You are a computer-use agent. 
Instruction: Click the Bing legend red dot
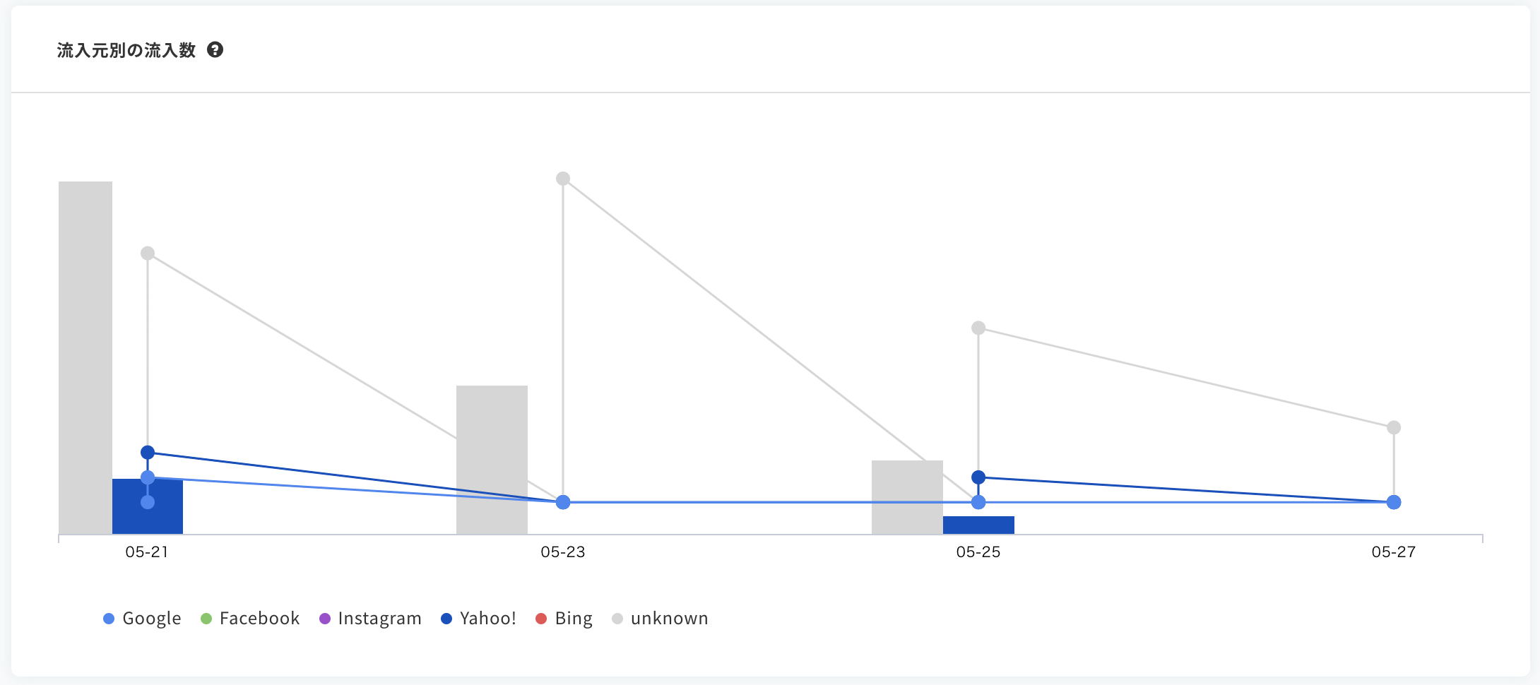click(x=541, y=619)
